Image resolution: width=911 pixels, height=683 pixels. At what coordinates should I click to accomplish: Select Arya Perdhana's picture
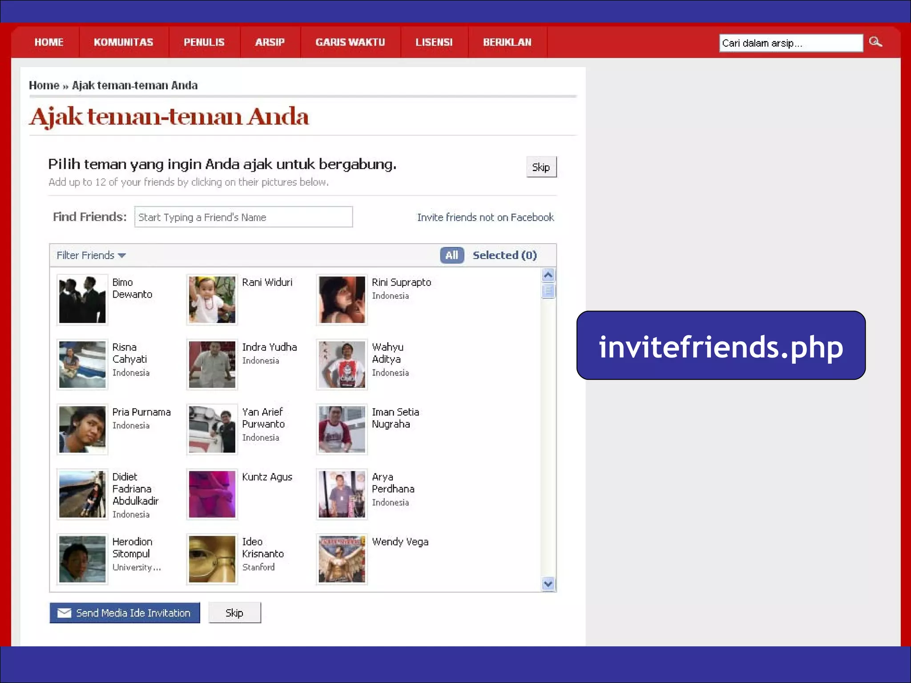342,494
